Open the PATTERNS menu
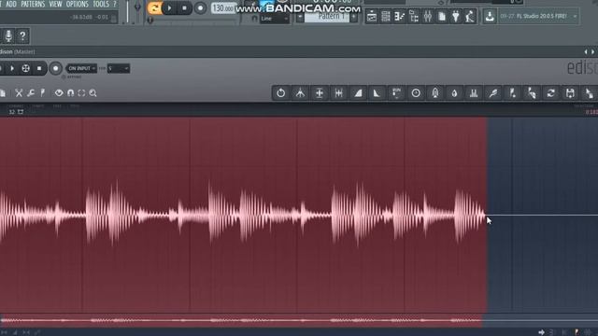Image resolution: width=598 pixels, height=336 pixels. coord(33,4)
